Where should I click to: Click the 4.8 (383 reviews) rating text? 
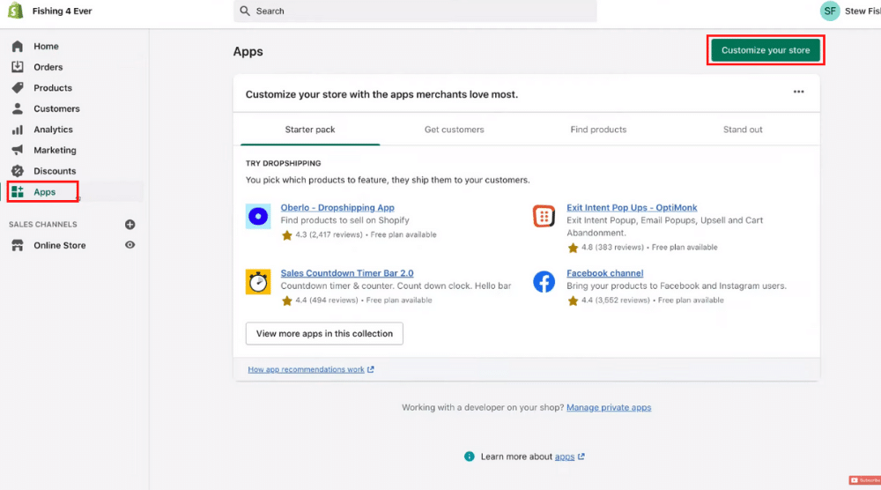612,248
